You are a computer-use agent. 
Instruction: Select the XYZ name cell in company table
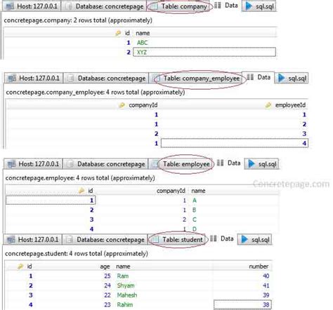204,52
